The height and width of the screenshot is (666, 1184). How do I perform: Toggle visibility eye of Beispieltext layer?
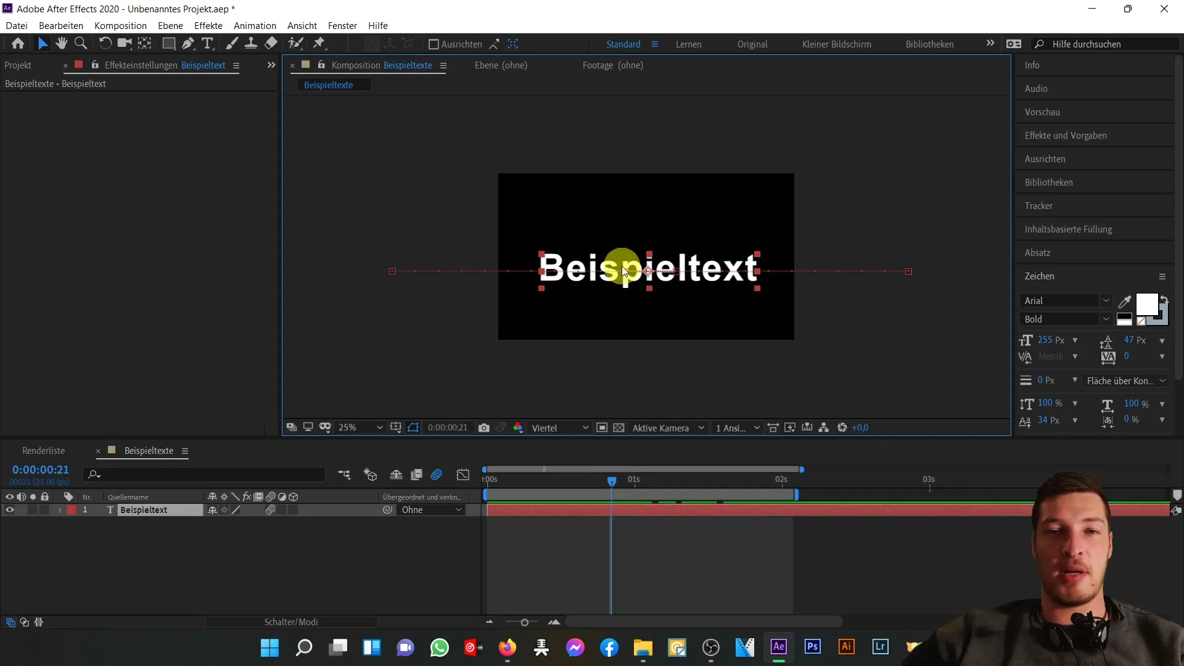tap(10, 510)
